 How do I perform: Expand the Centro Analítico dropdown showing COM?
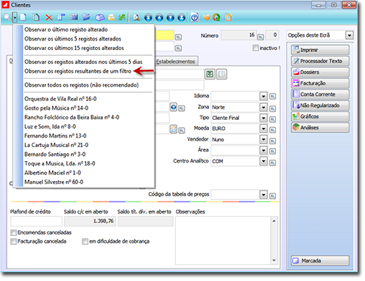click(x=263, y=161)
